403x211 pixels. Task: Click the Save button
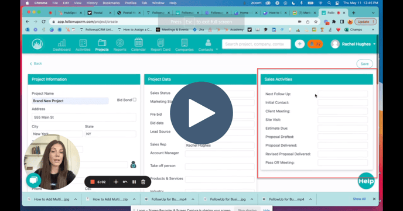point(364,64)
